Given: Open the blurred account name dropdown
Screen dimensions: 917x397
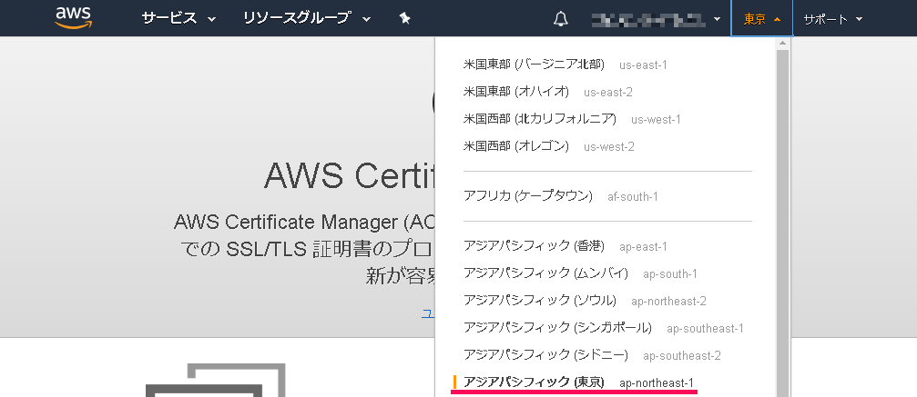Looking at the screenshot, I should [x=655, y=19].
